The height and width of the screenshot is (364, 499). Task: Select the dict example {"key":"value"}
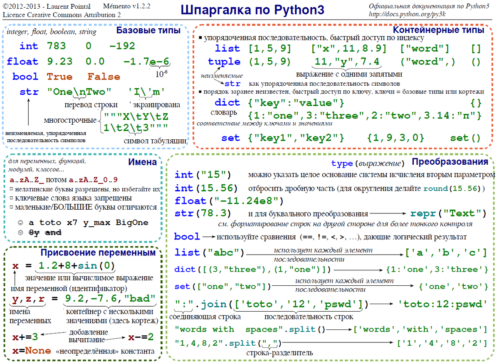(x=296, y=103)
